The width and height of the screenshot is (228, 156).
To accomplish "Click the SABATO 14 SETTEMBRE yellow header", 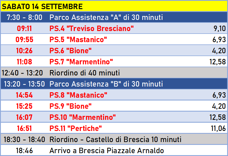I will click(x=114, y=7).
